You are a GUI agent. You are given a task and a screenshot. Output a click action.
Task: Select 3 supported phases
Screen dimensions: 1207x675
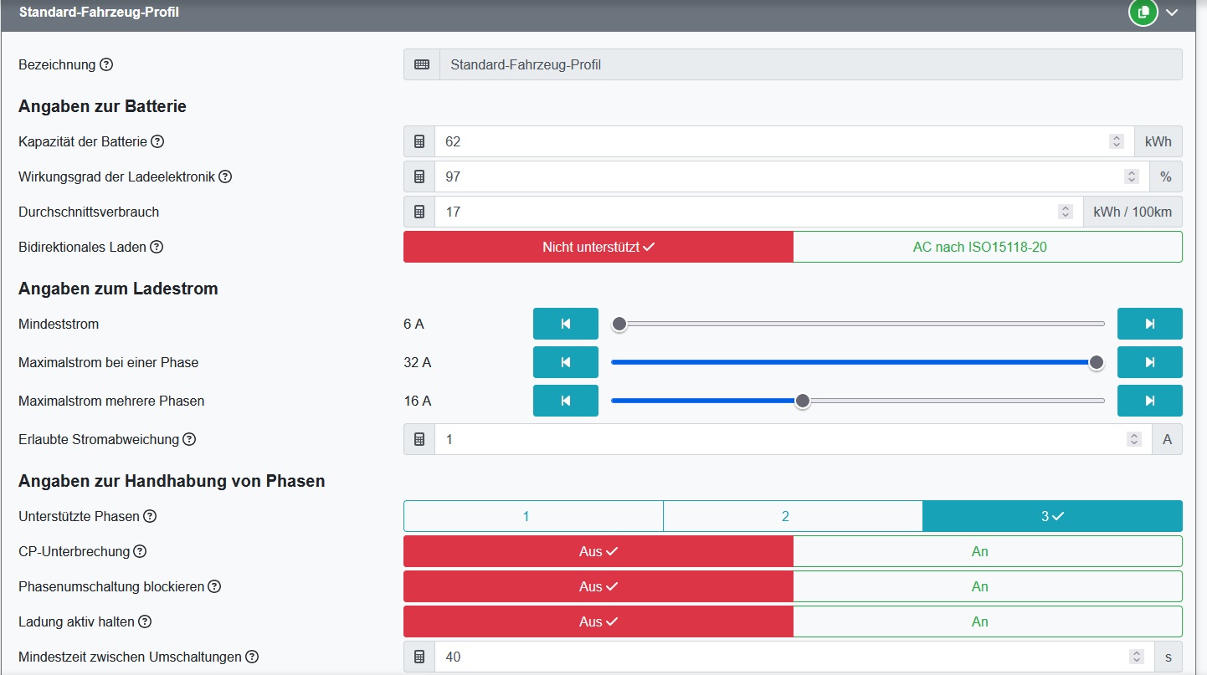coord(1053,516)
